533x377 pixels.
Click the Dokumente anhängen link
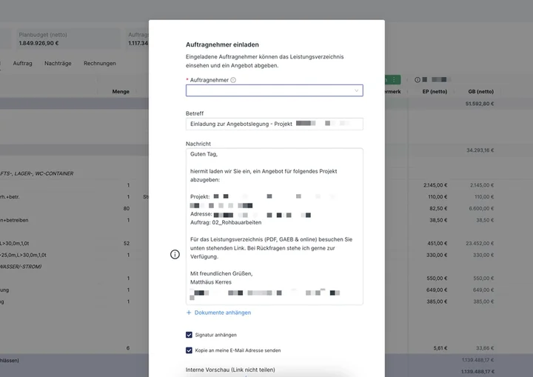click(223, 313)
